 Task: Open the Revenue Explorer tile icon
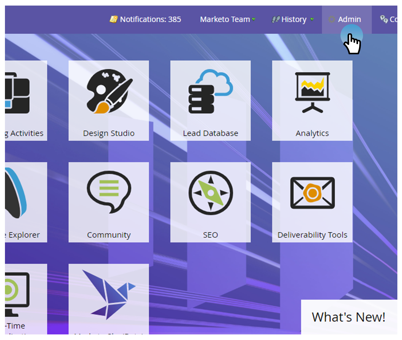click(15, 193)
